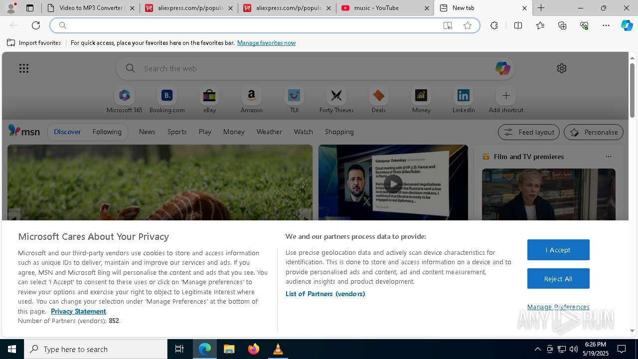This screenshot has width=638, height=359.
Task: Open the Forty Thieves shortcut
Action: 336,100
